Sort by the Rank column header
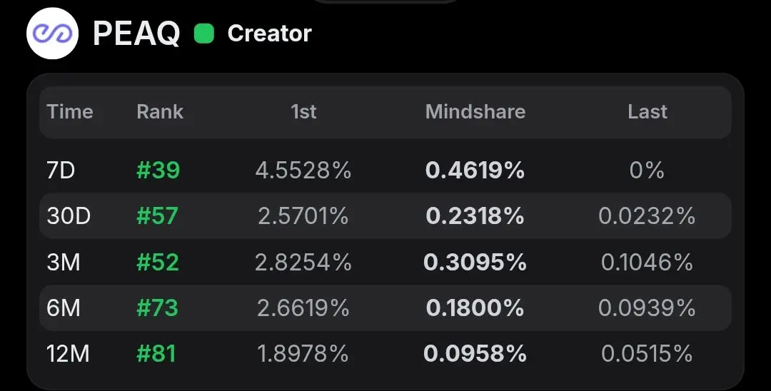 click(x=160, y=111)
